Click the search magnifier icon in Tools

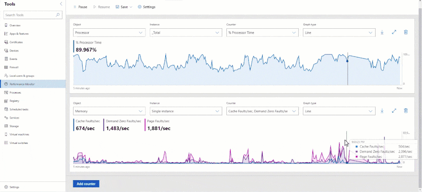[x=58, y=15]
